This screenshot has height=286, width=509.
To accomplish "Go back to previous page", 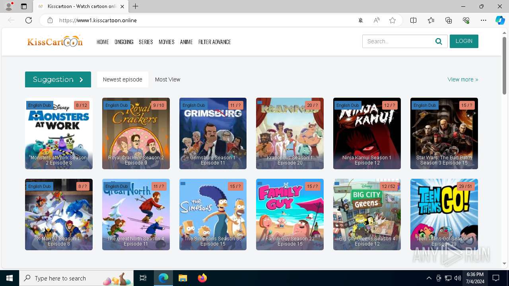I will coord(11,20).
